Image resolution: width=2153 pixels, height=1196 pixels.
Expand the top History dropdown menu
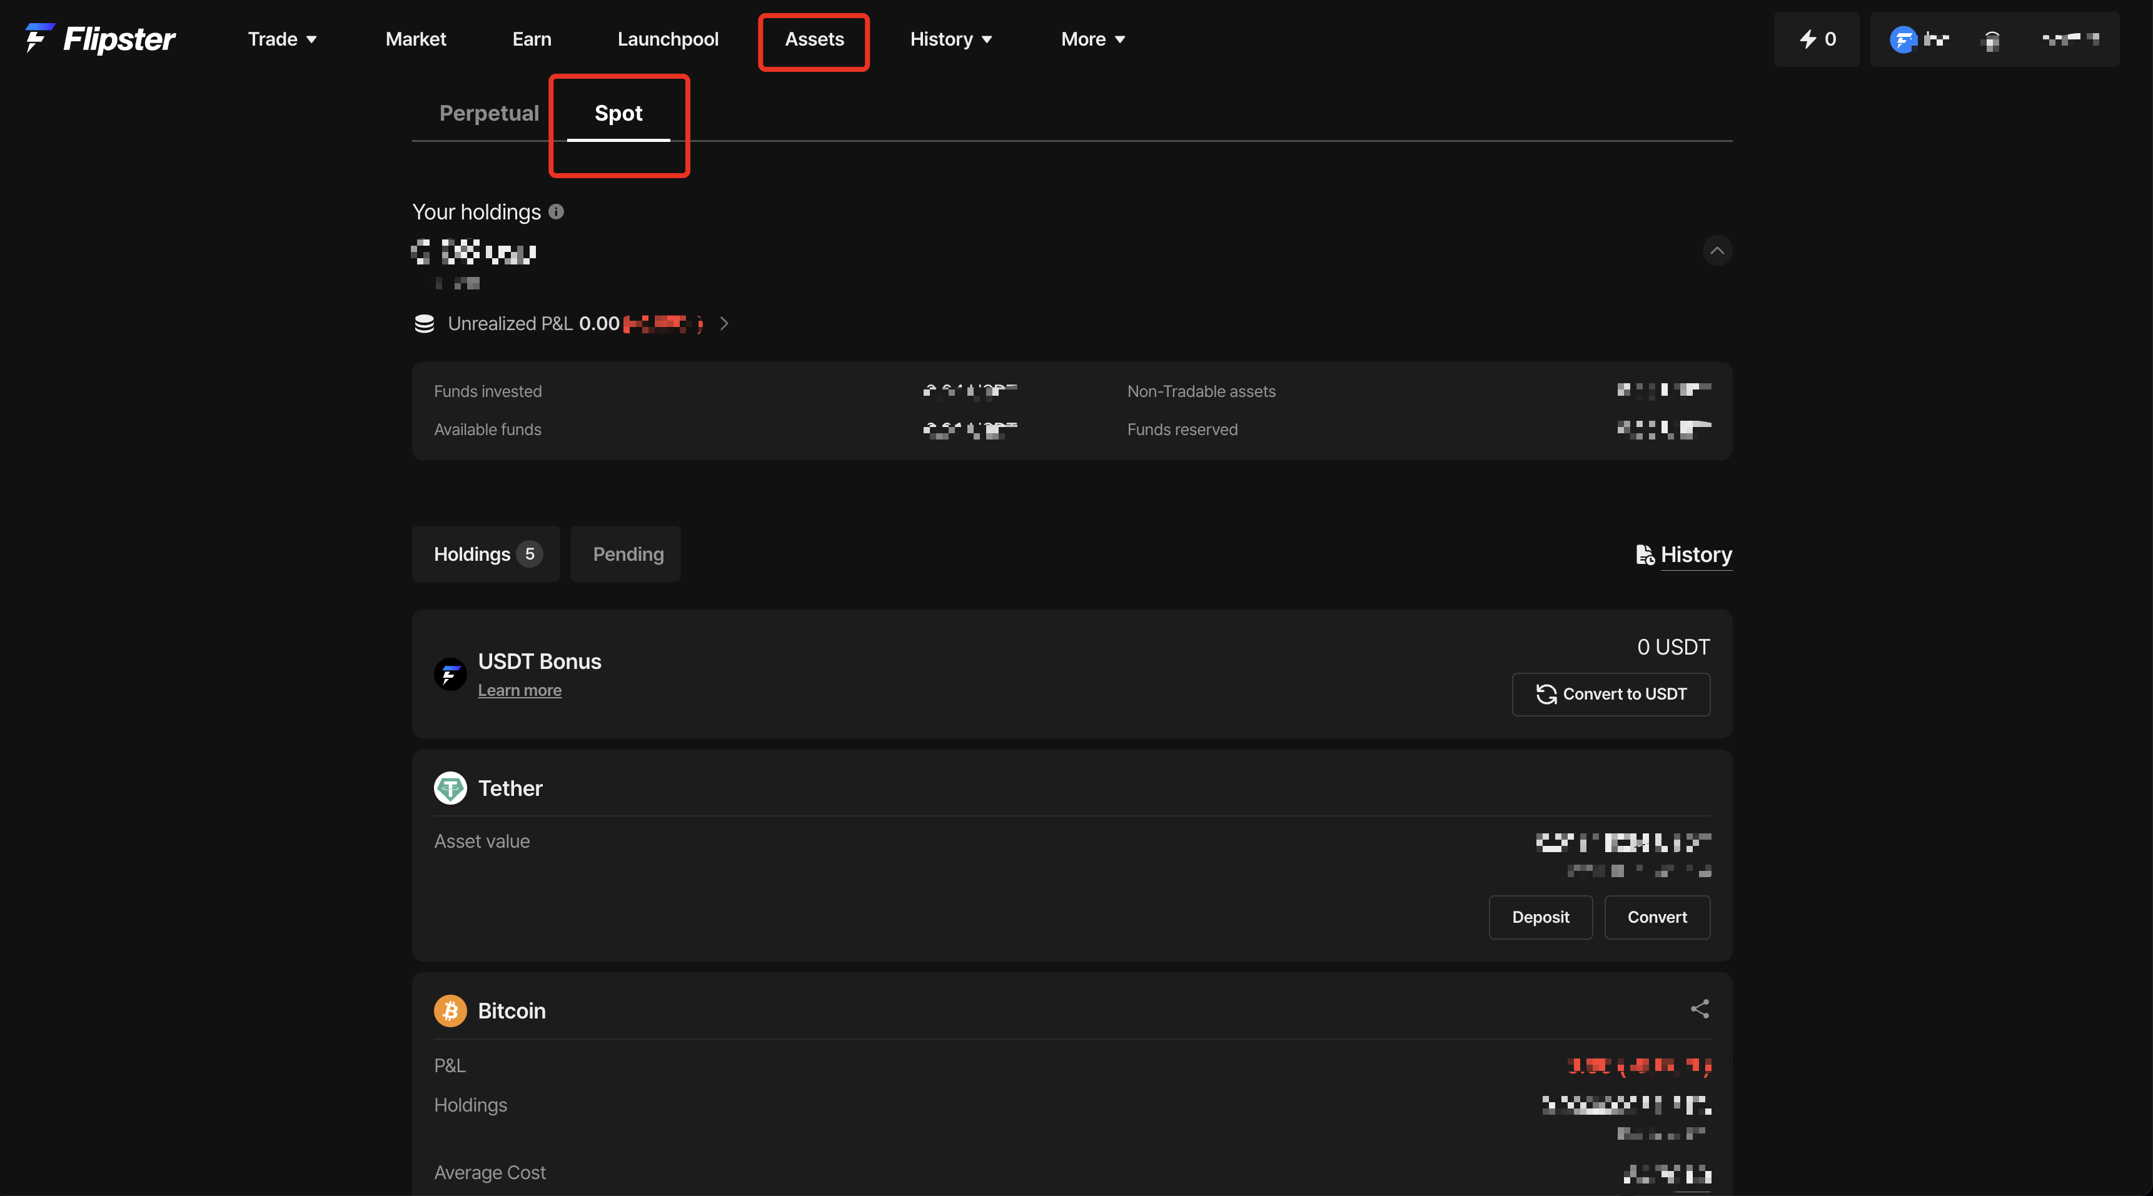951,39
